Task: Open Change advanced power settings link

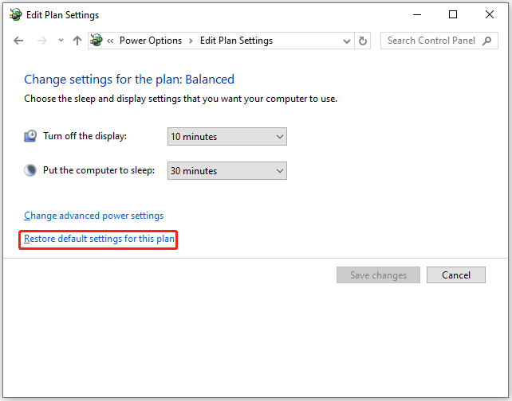Action: point(93,216)
